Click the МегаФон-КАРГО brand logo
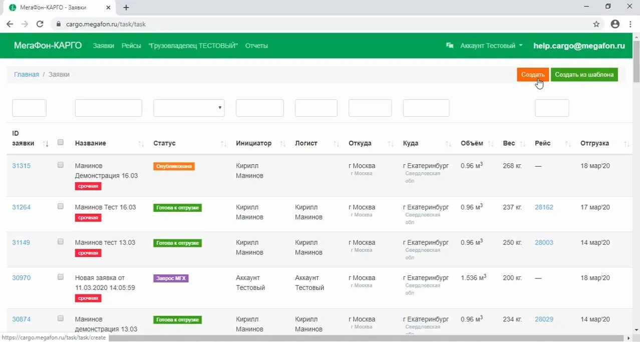The image size is (640, 342). pos(48,45)
